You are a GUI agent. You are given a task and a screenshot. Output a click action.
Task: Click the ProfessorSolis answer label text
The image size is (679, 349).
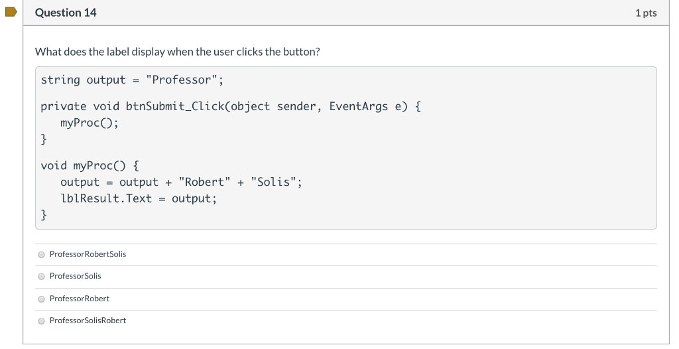pos(76,276)
